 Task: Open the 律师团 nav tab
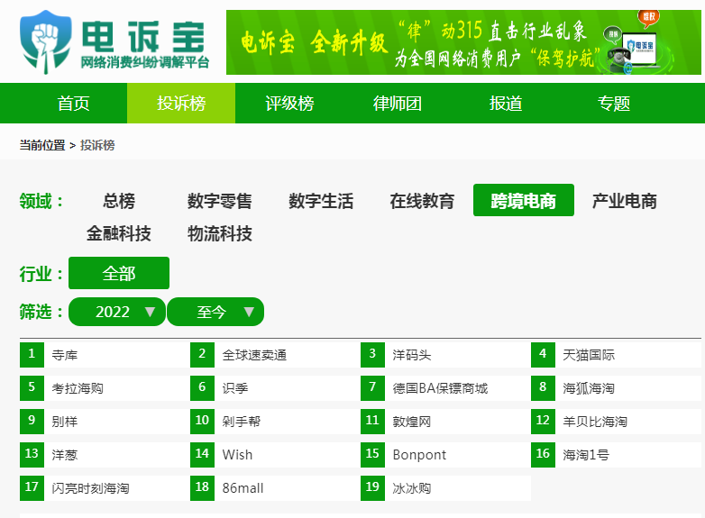(x=397, y=104)
